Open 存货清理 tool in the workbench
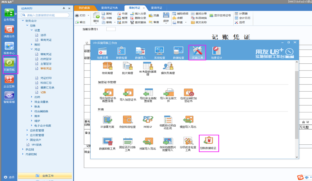The height and width of the screenshot is (181, 312). pyautogui.click(x=107, y=68)
